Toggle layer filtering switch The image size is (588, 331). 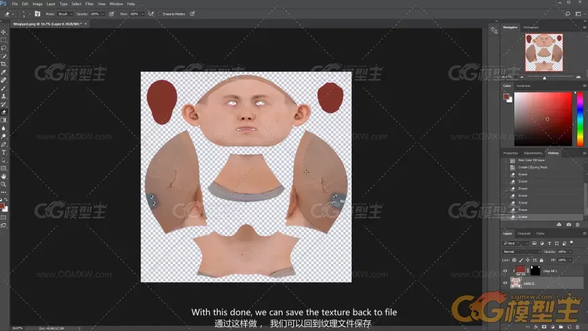[571, 243]
